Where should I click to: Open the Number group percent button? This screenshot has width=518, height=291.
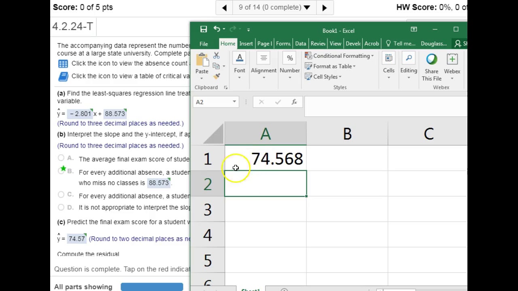[290, 66]
